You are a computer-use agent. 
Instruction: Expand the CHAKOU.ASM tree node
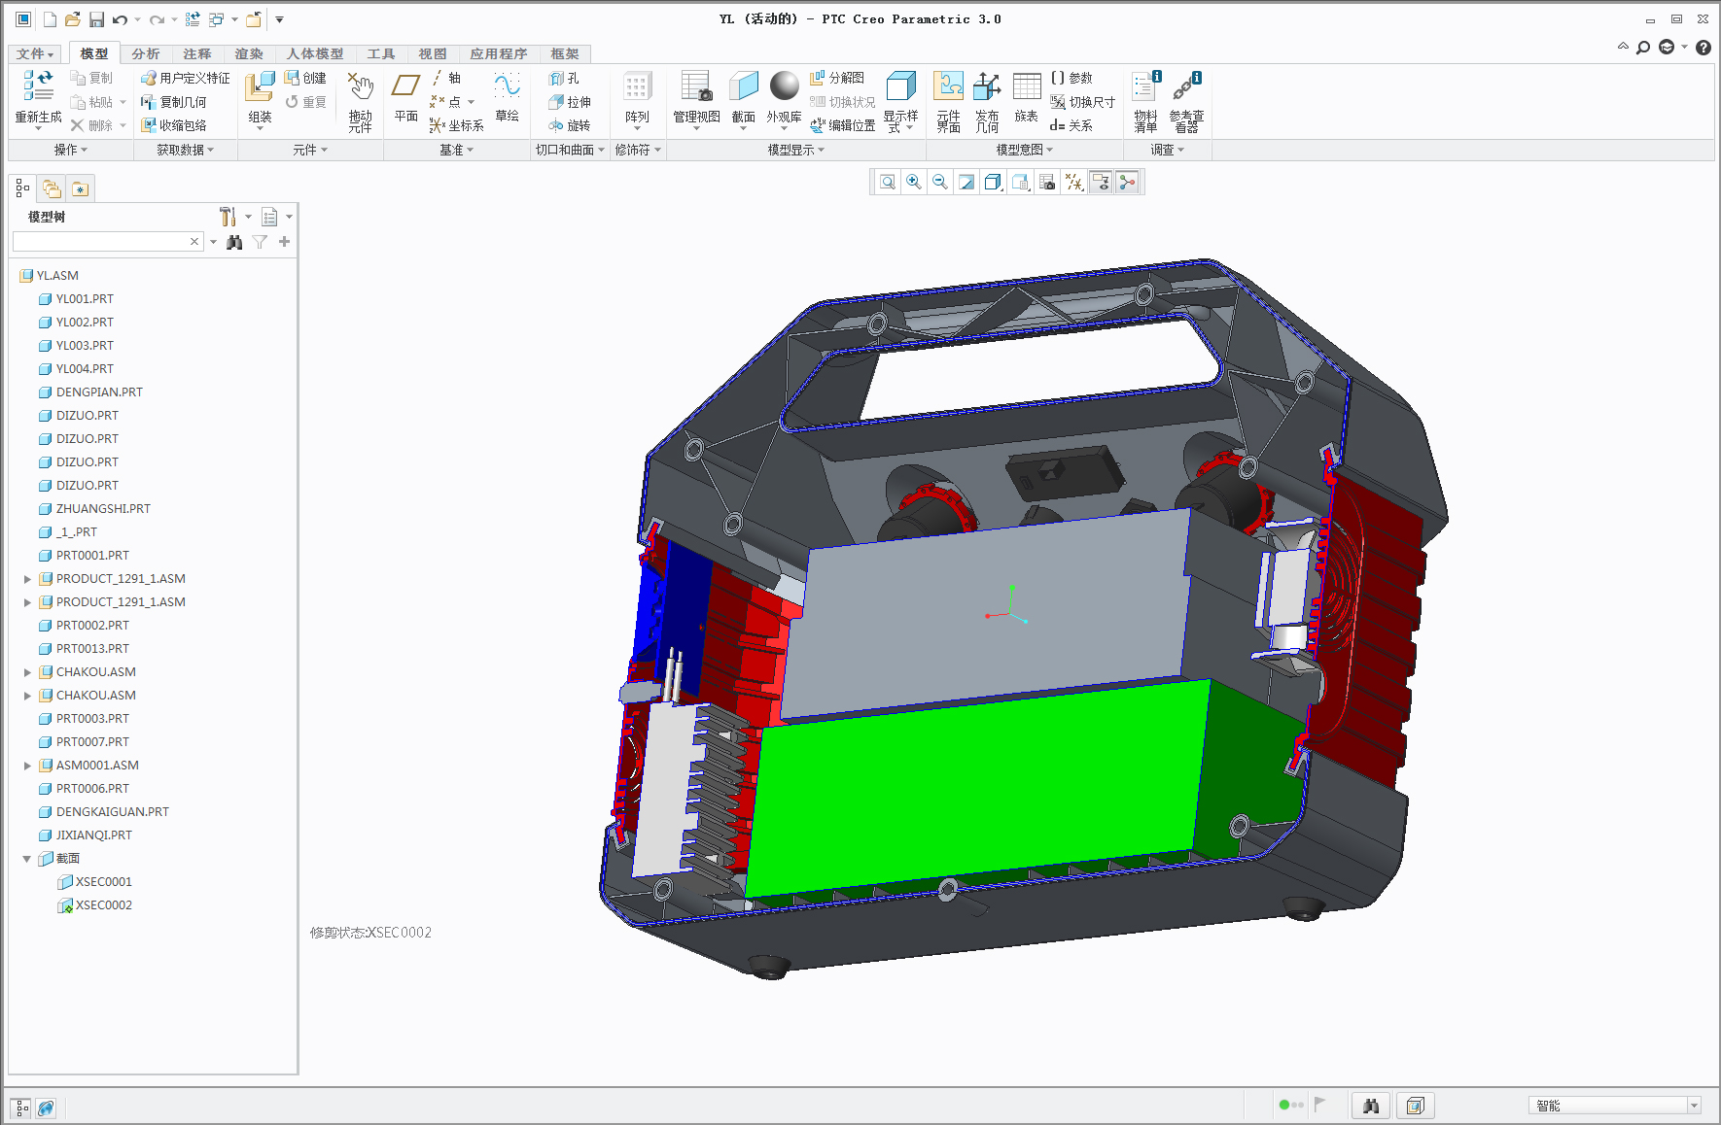point(27,672)
